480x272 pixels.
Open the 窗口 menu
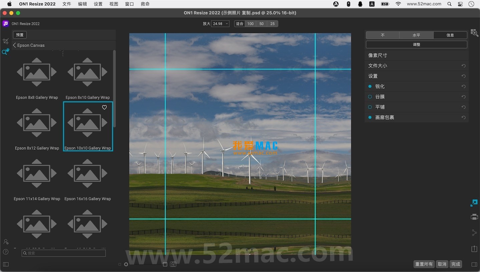point(129,4)
